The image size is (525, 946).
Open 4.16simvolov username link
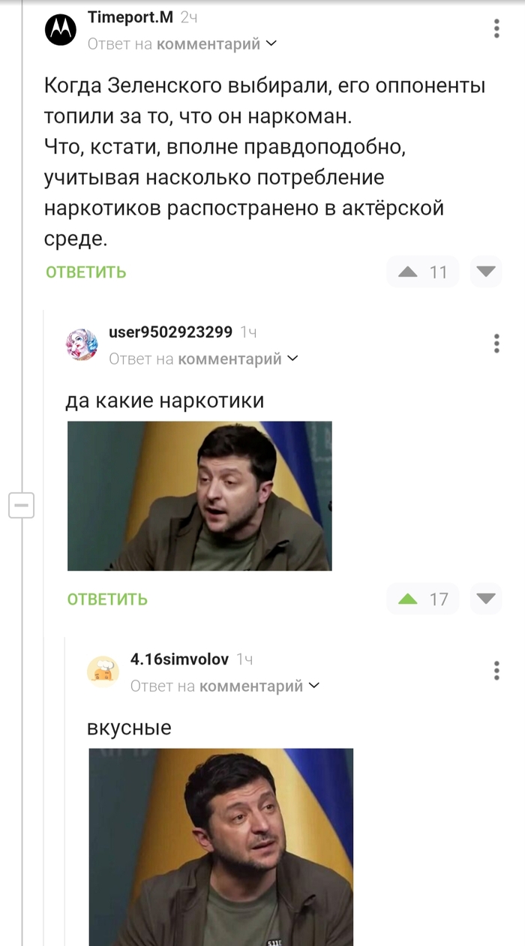(179, 659)
